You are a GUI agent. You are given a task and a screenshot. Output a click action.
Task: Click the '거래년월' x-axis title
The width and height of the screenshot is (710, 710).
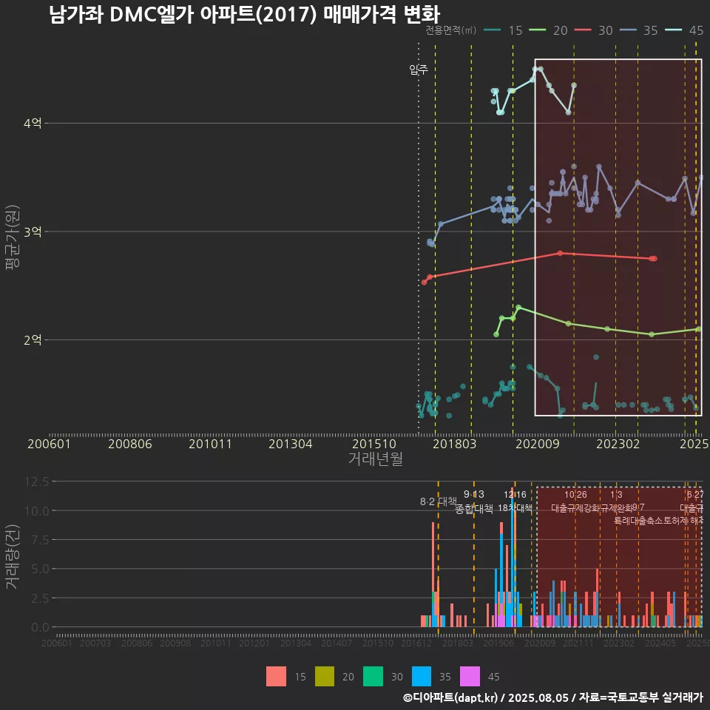tap(376, 459)
